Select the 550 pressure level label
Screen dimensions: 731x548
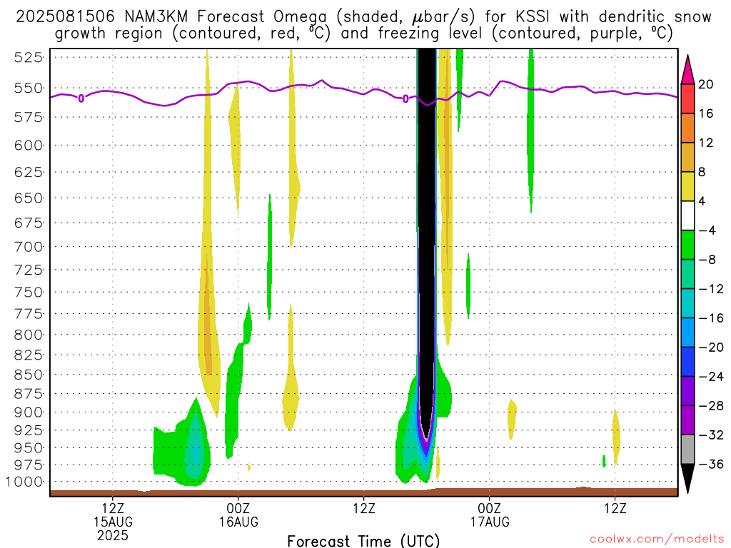[28, 88]
